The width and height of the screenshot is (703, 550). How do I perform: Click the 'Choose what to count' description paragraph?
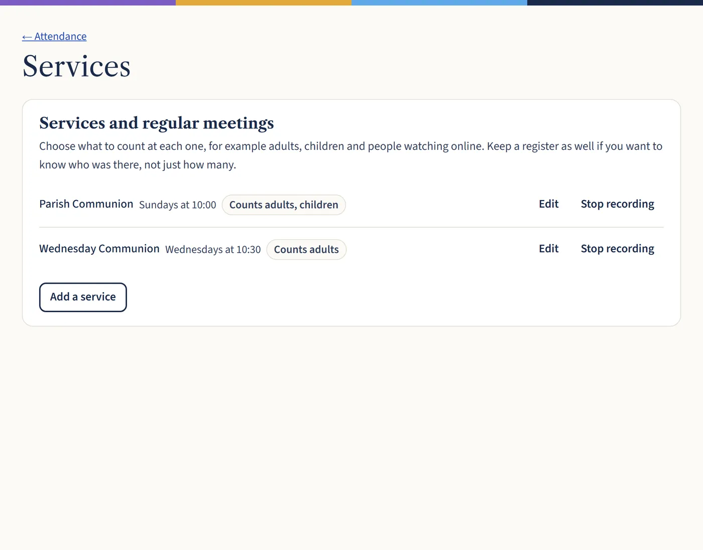[x=351, y=155]
